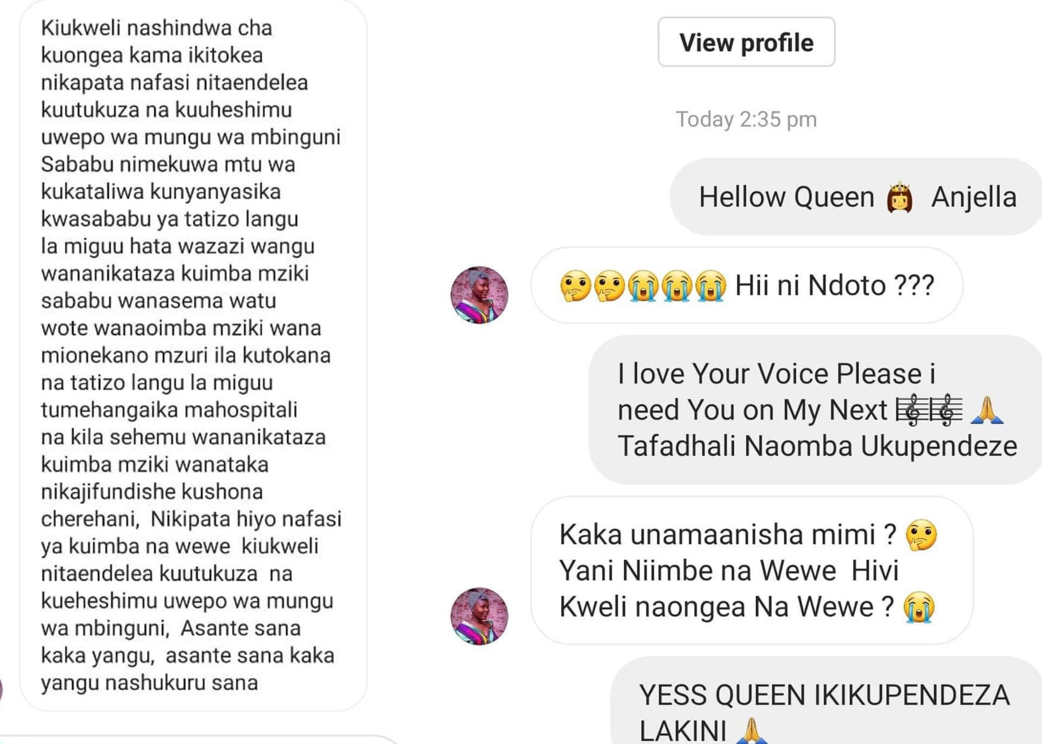Click the second thinking face emoji in Ndoto message

(x=609, y=286)
